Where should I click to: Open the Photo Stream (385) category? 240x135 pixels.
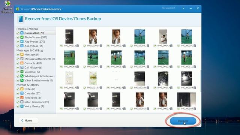coord(36,37)
